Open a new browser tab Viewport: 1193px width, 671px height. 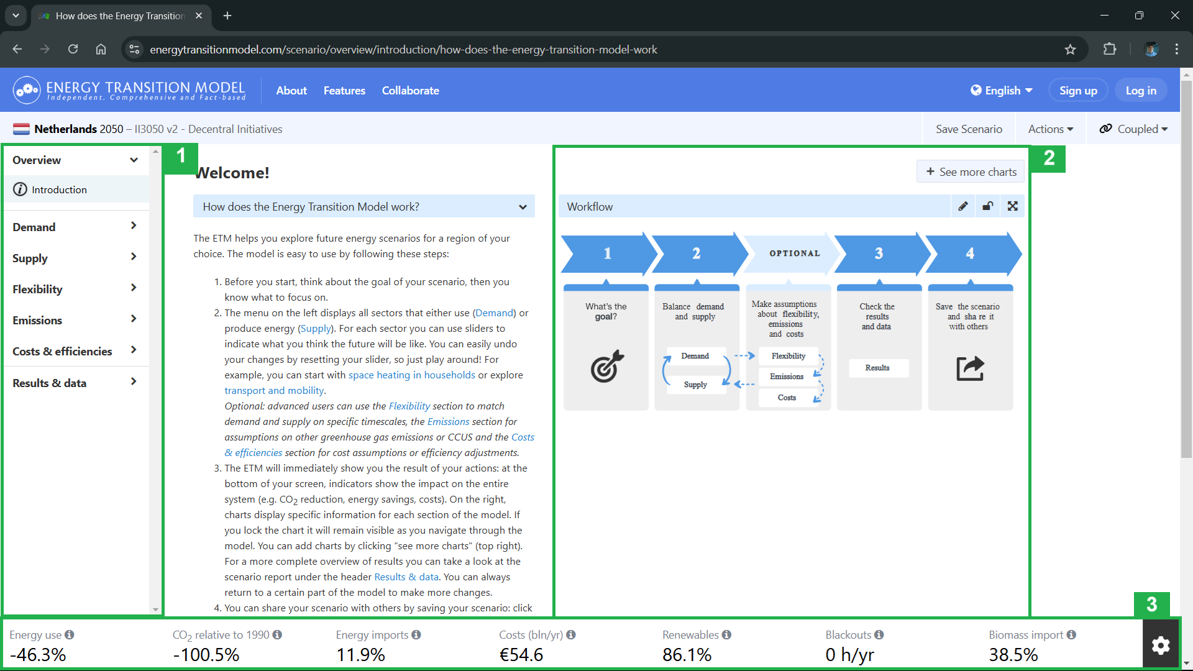(x=227, y=16)
